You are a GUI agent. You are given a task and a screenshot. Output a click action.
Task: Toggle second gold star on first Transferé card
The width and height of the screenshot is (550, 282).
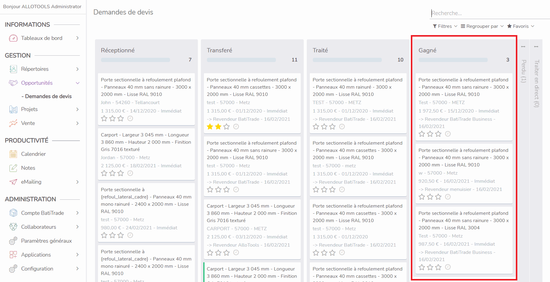point(218,126)
